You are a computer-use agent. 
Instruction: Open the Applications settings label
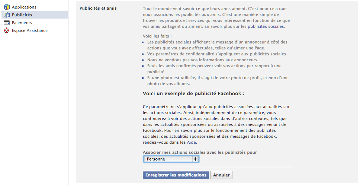click(24, 7)
